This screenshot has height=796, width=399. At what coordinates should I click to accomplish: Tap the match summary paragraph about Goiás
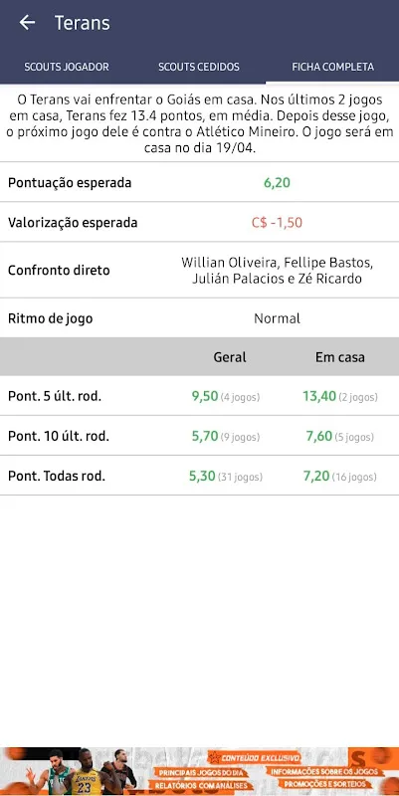click(199, 124)
